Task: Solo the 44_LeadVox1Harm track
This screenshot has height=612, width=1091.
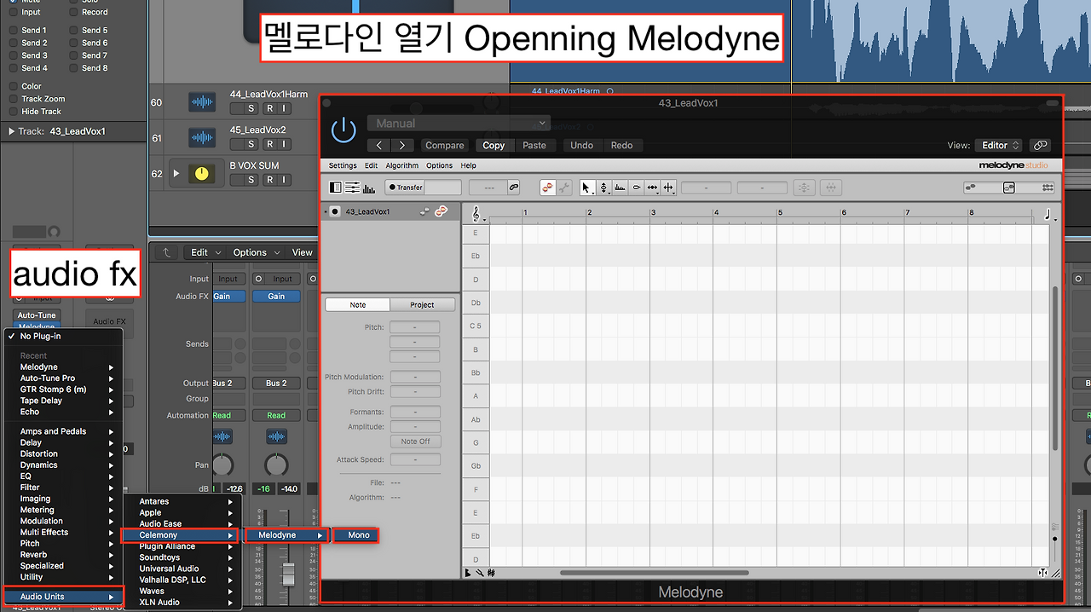Action: 251,108
